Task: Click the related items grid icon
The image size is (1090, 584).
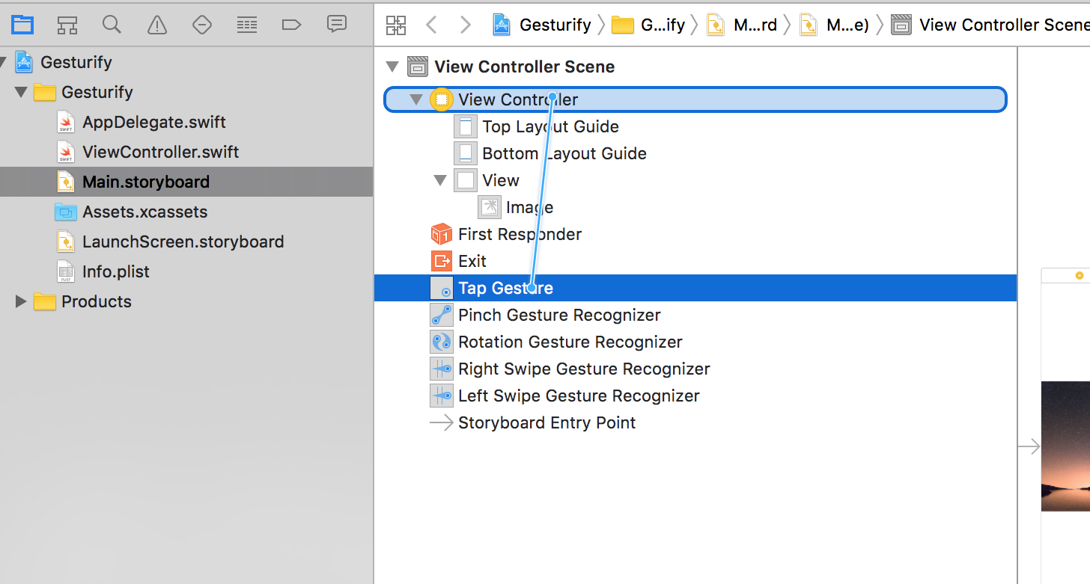Action: pos(396,25)
